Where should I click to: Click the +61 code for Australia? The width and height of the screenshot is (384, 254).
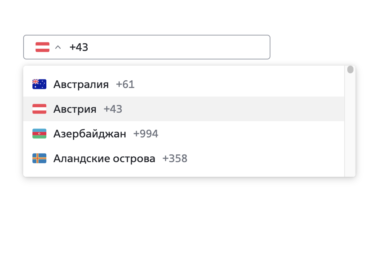(125, 84)
